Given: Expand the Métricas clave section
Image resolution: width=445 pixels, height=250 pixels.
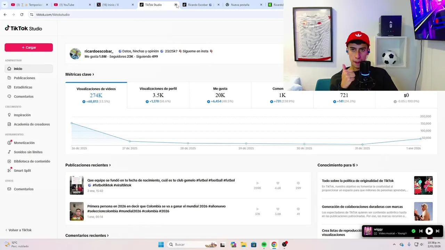Looking at the screenshot, I should point(80,74).
